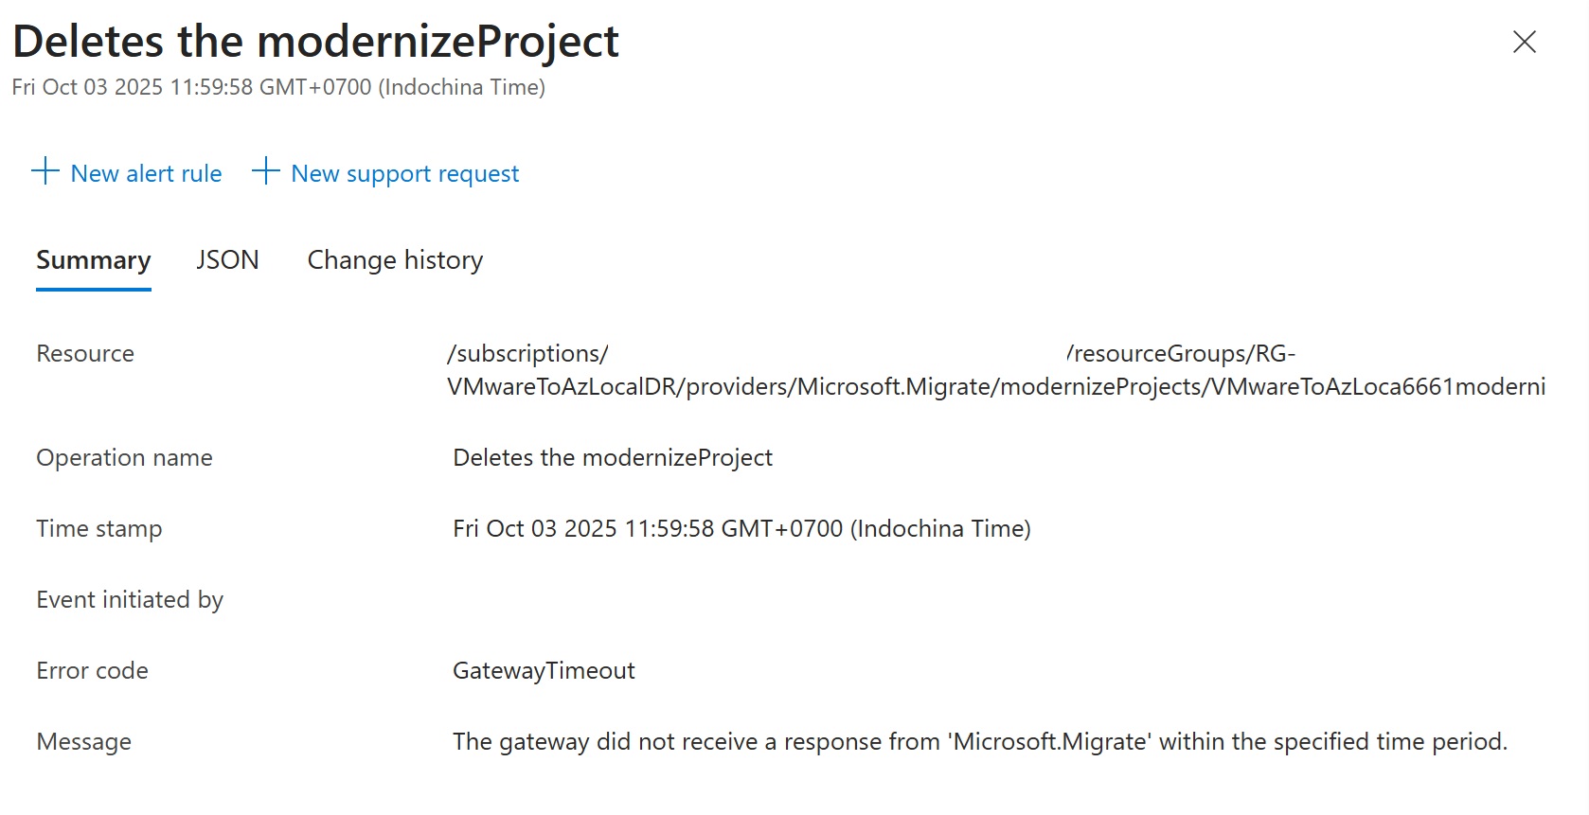The width and height of the screenshot is (1589, 815).
Task: Select the GatewayTimeout error code text
Action: (544, 670)
